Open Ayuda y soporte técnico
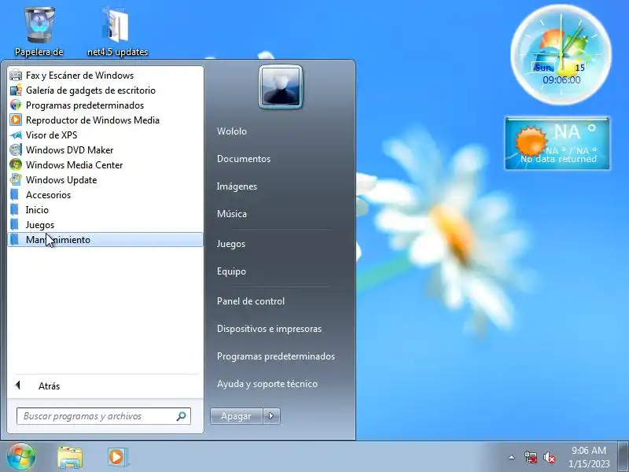Image resolution: width=629 pixels, height=472 pixels. (267, 384)
